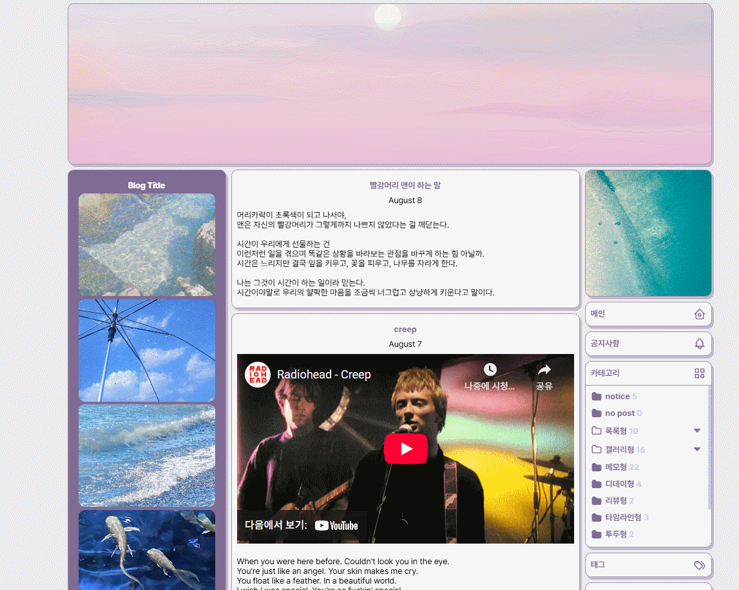Click the outlined folder icon beside 목록형
Screen dimensions: 739x590
(597, 431)
